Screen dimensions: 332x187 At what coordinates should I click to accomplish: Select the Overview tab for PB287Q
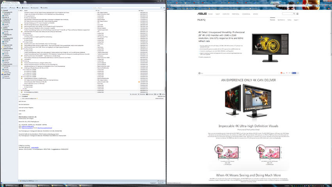click(273, 20)
